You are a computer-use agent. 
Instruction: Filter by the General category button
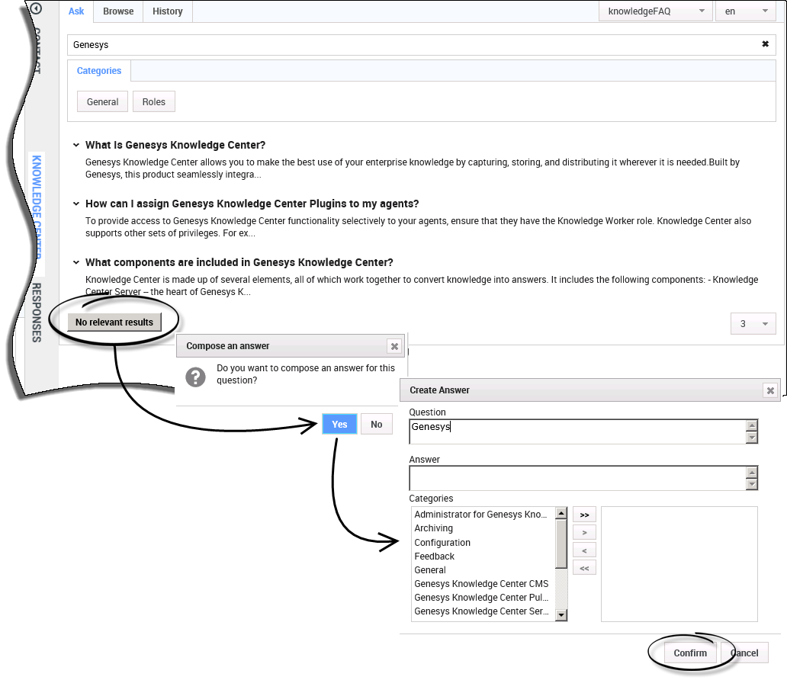point(102,102)
